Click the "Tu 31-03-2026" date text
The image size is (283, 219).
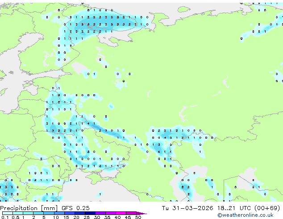point(187,208)
